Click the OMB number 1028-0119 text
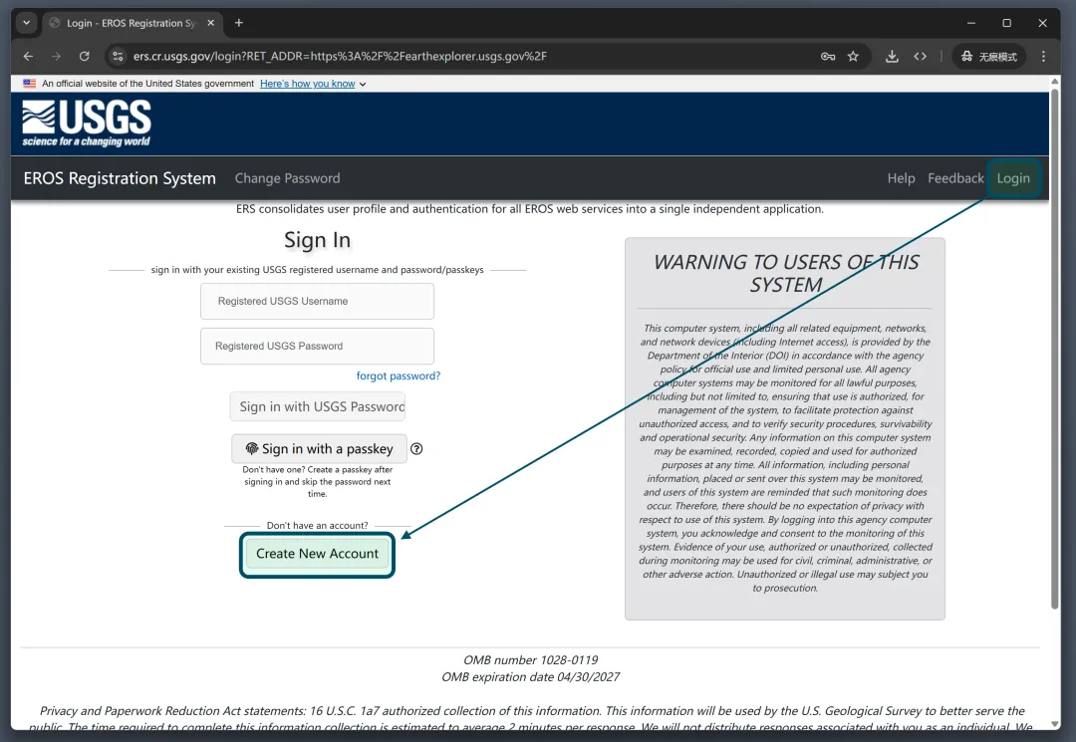Screen dimensions: 1076x742 pos(530,659)
